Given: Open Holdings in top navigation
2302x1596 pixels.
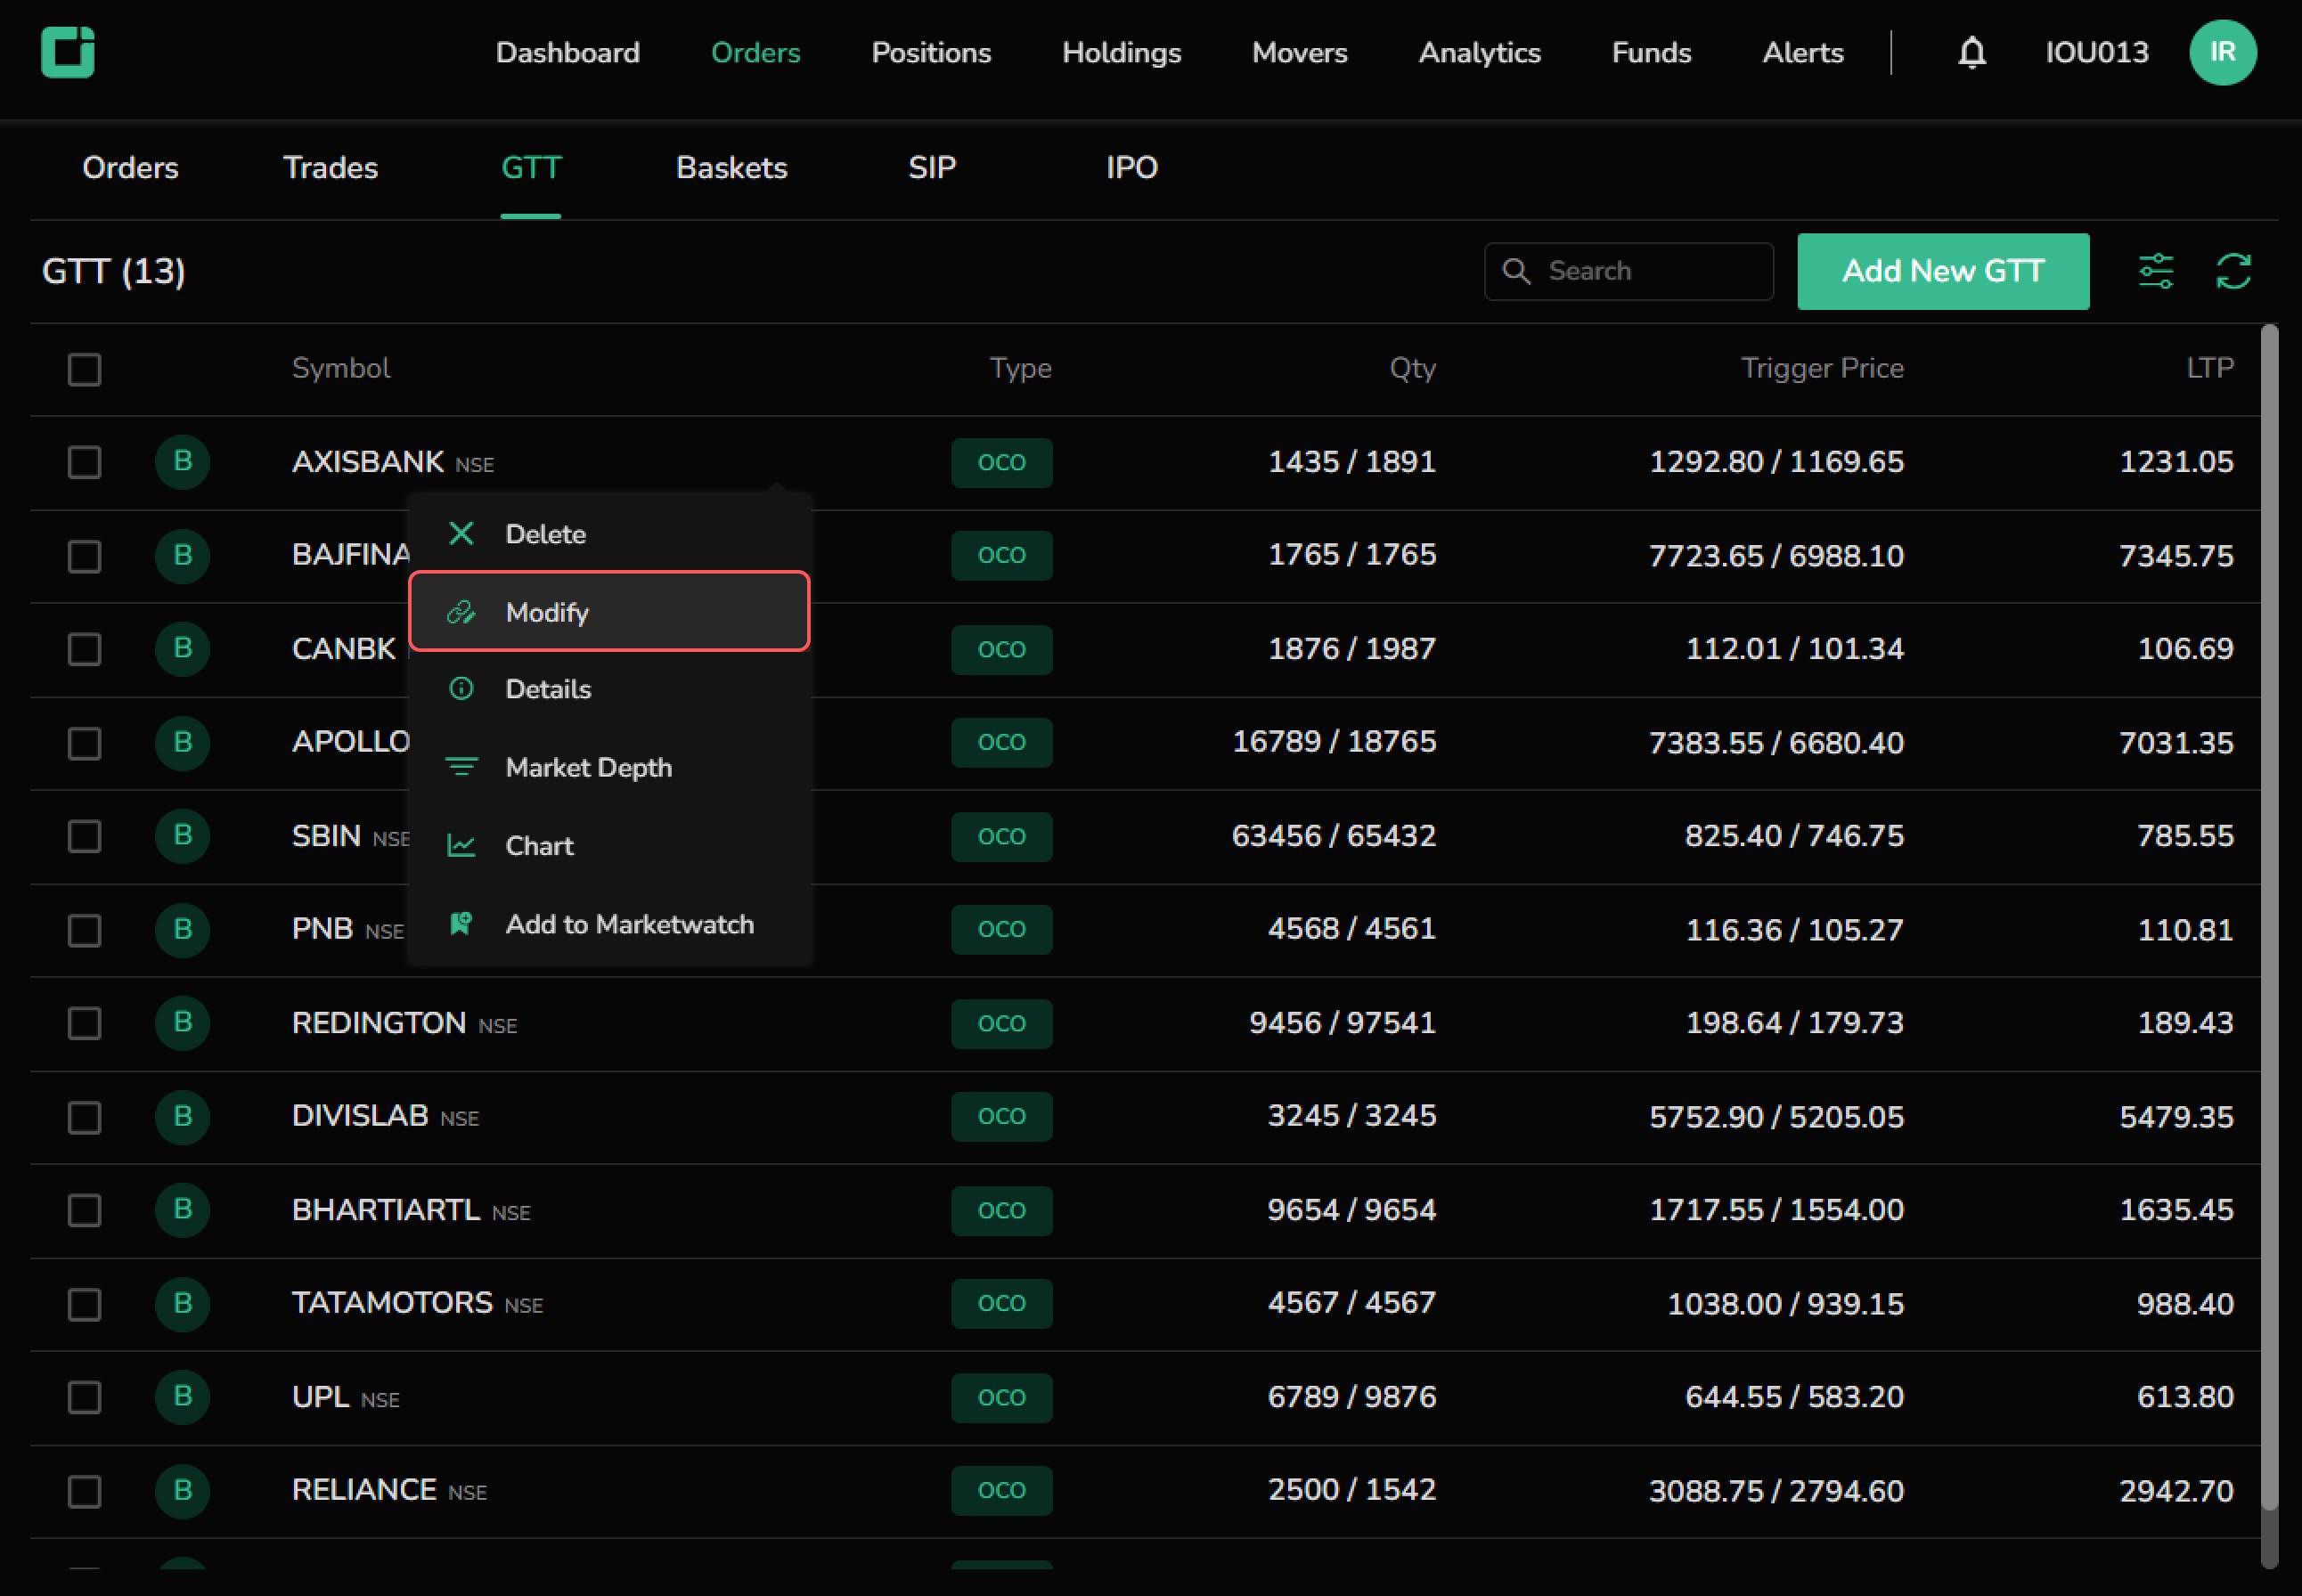Looking at the screenshot, I should point(1121,52).
